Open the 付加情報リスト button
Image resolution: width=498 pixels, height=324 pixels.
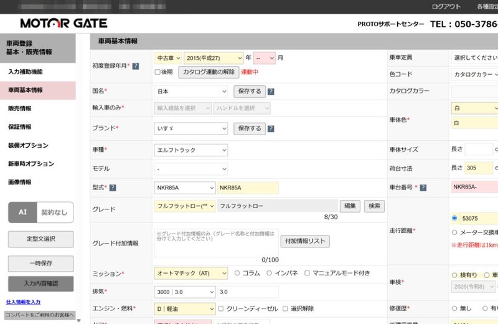point(305,241)
